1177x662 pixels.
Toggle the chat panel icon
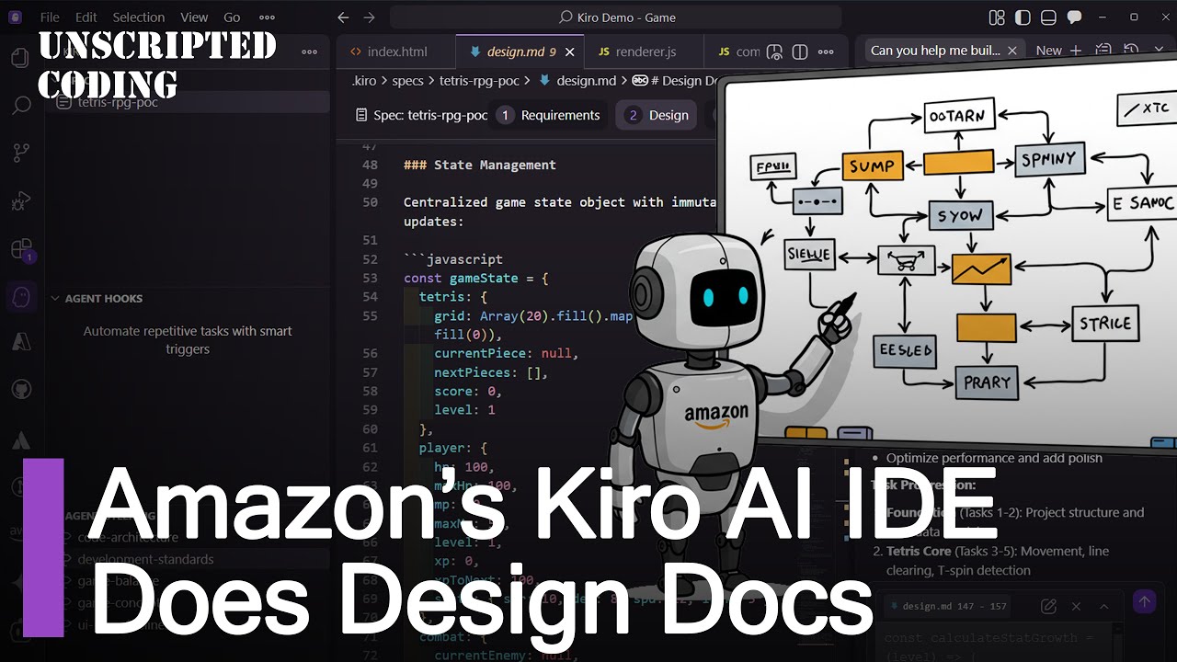click(1074, 17)
